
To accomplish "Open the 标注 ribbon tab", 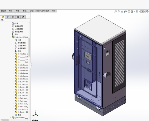I will [x=25, y=11].
